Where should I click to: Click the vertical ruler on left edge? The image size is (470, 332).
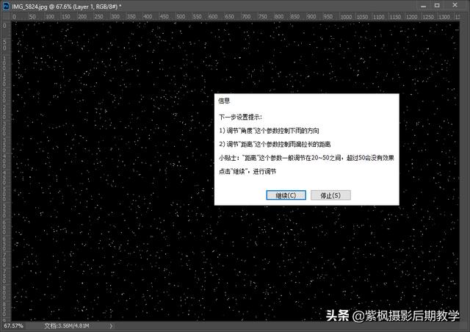pos(3,169)
